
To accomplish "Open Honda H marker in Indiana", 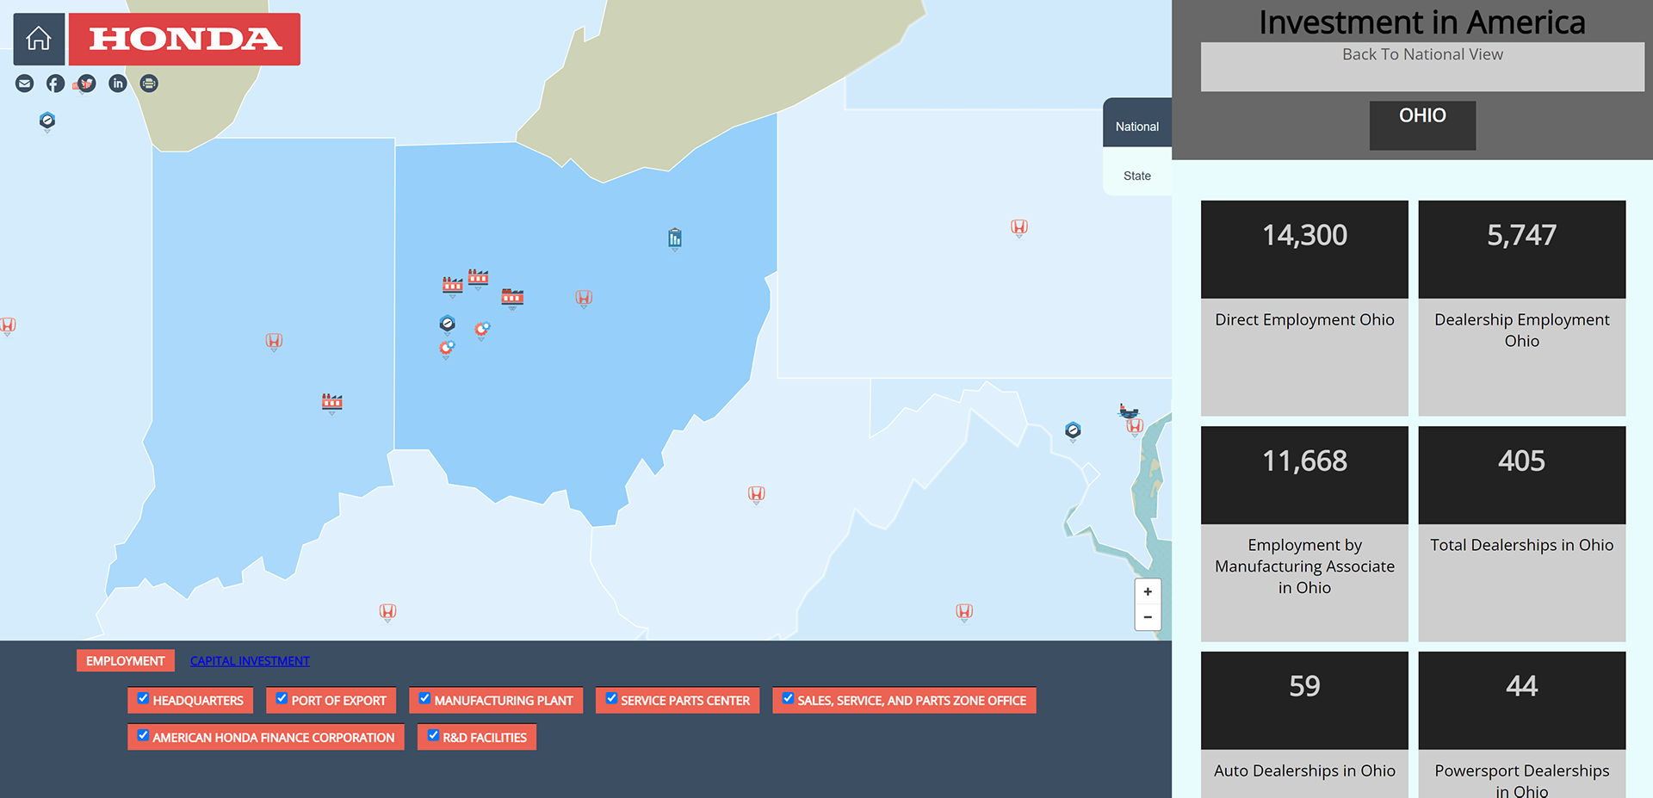I will coord(274,342).
